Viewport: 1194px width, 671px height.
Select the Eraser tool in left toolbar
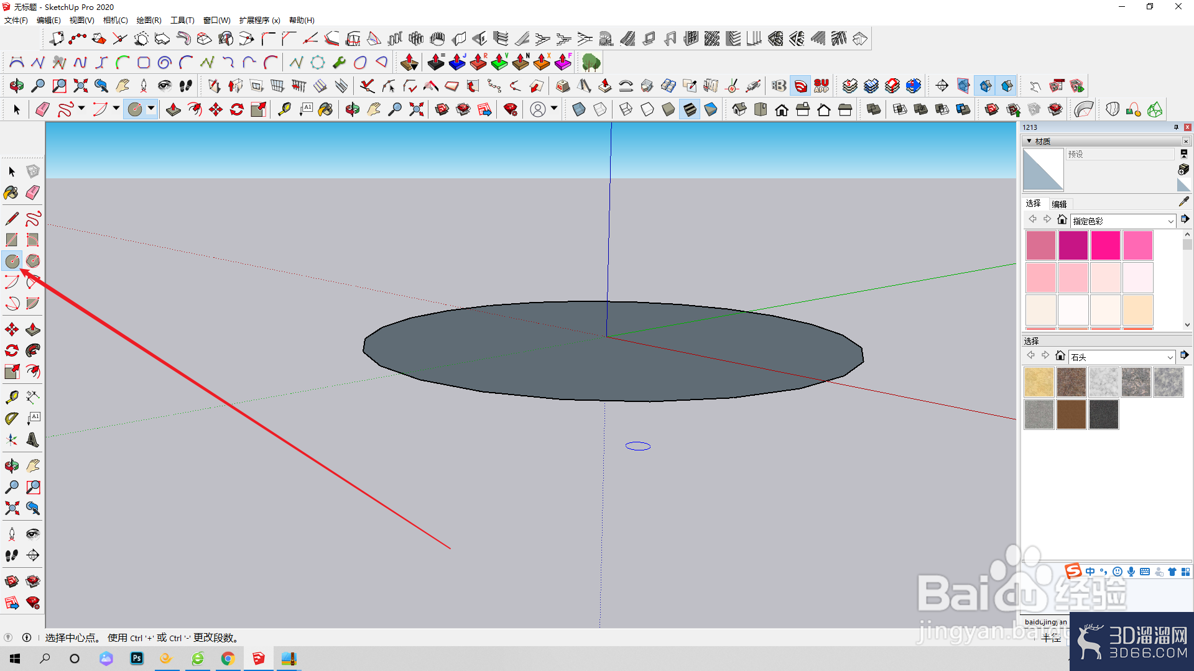click(x=33, y=193)
